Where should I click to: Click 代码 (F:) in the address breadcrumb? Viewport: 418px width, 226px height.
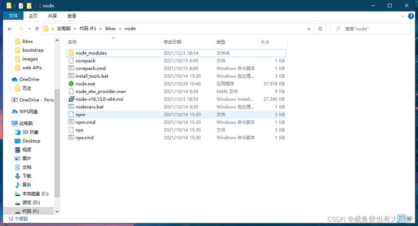88,29
